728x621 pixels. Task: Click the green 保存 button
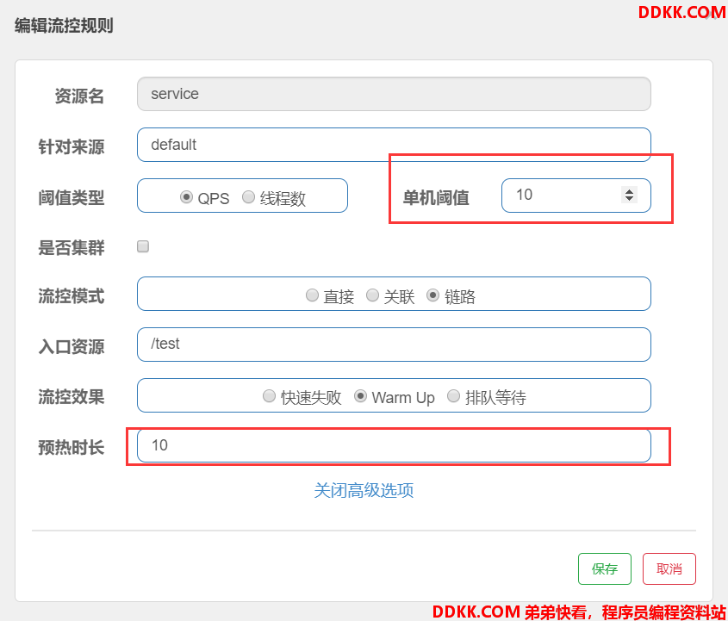pyautogui.click(x=605, y=569)
